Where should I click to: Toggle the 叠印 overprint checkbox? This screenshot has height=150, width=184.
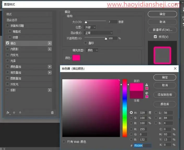[x=86, y=43]
